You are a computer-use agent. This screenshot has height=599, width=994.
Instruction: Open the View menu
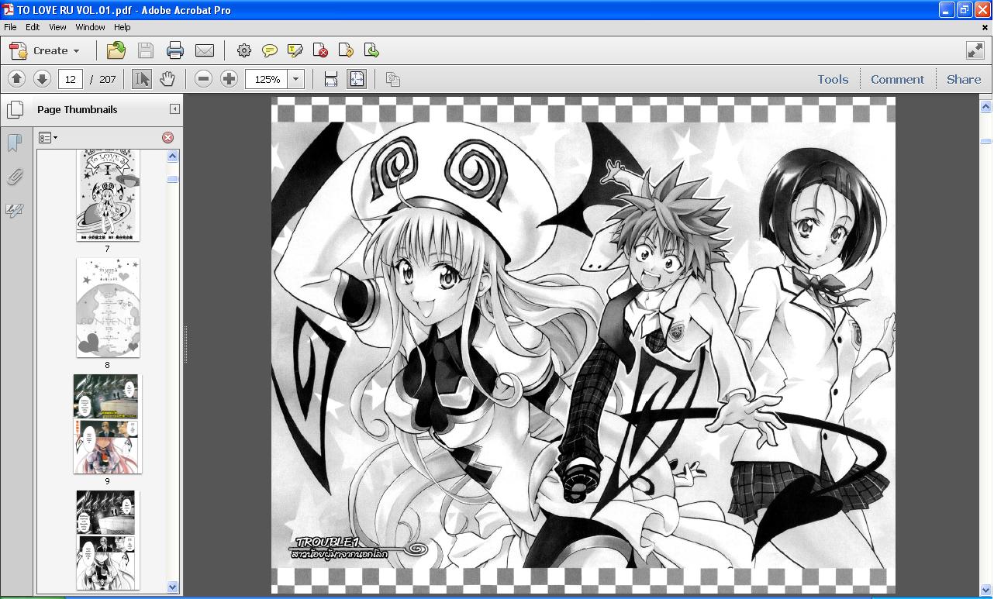point(57,27)
